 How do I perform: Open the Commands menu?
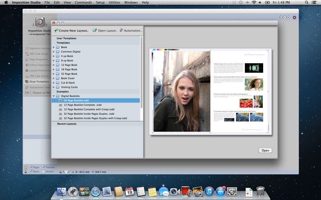83,2
